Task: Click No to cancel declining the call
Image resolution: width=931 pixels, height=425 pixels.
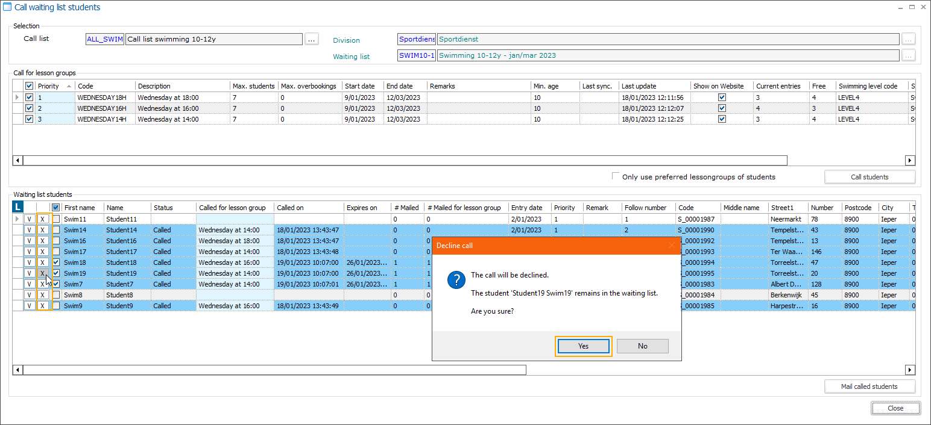Action: 642,346
